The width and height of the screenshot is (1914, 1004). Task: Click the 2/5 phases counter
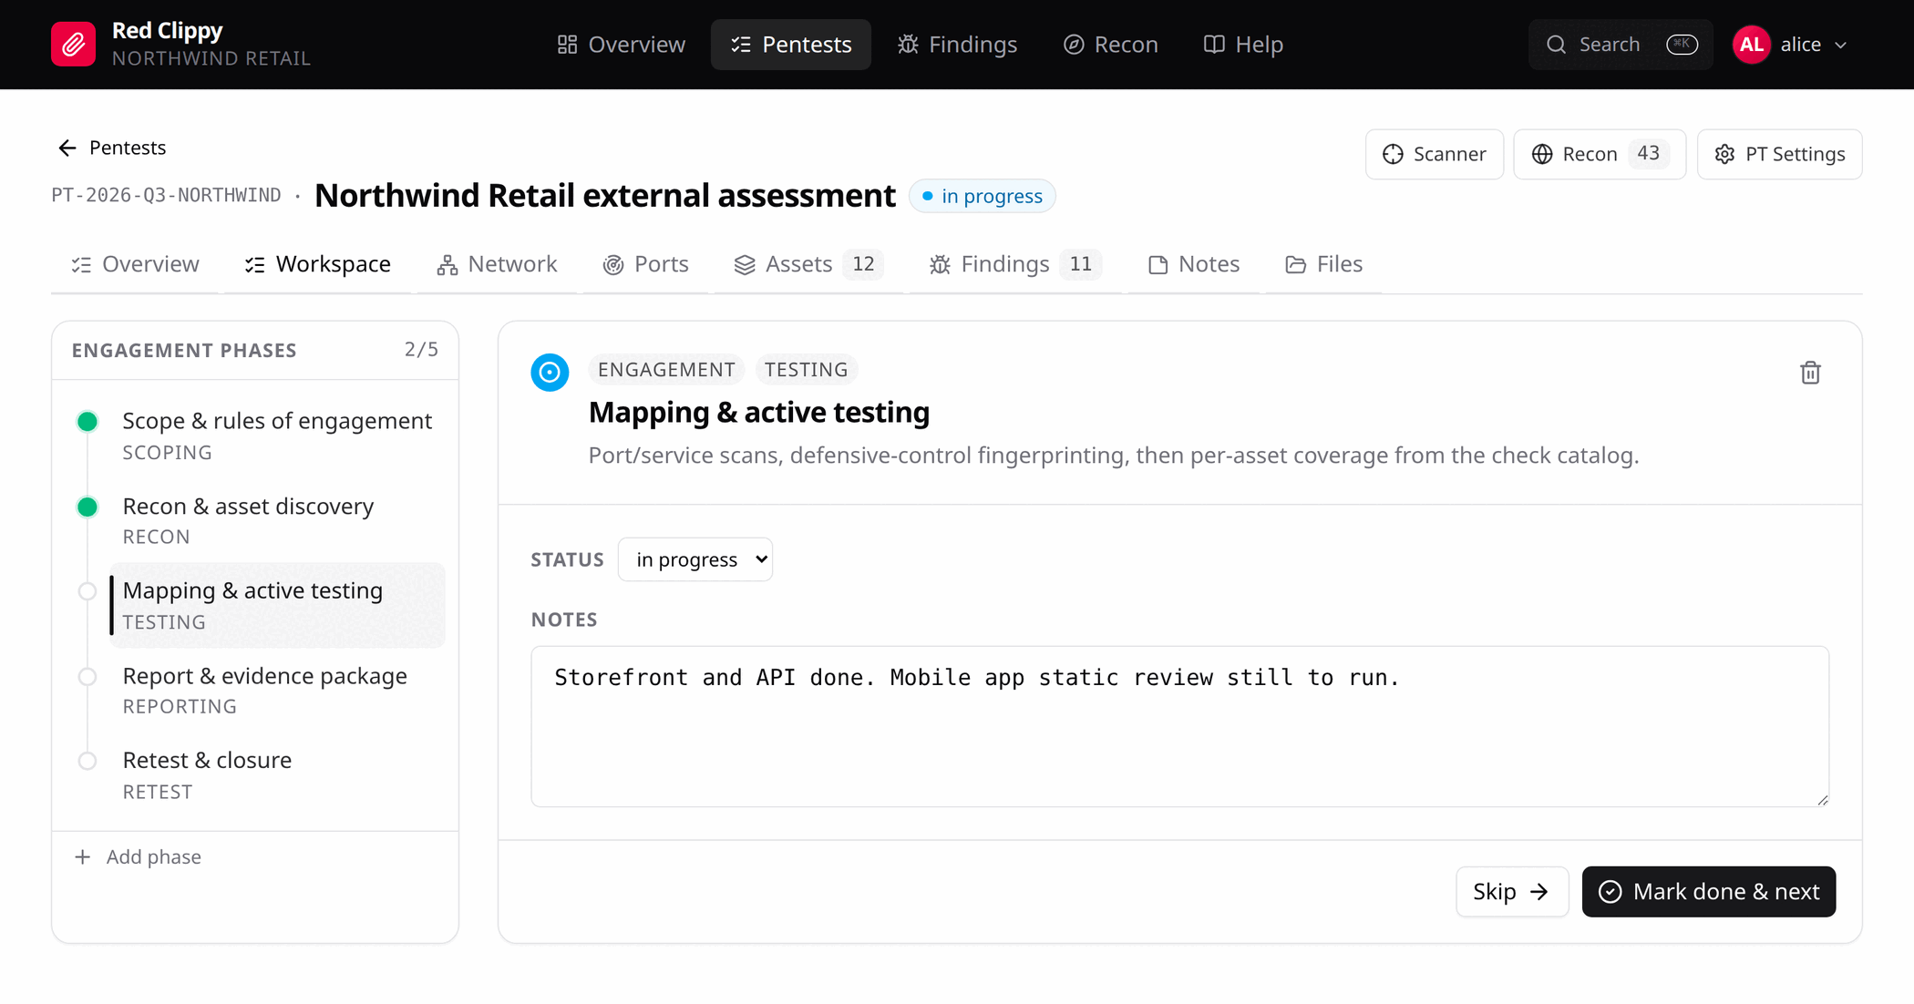coord(421,350)
